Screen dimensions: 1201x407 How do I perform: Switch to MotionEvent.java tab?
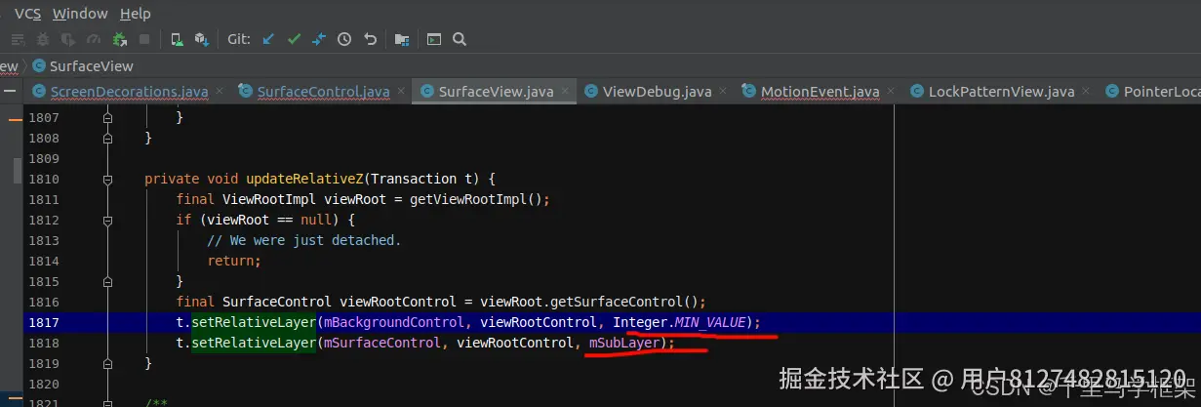[820, 92]
